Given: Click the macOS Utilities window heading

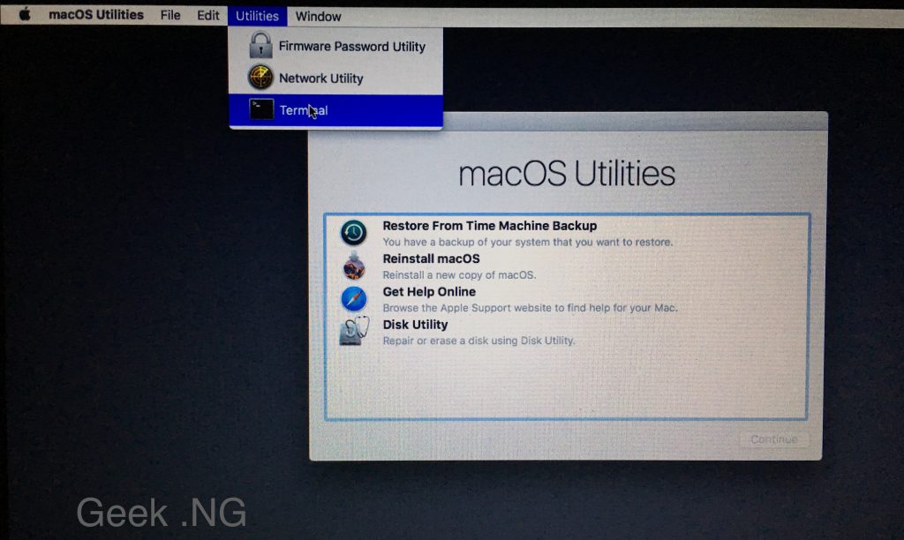Looking at the screenshot, I should coord(567,174).
